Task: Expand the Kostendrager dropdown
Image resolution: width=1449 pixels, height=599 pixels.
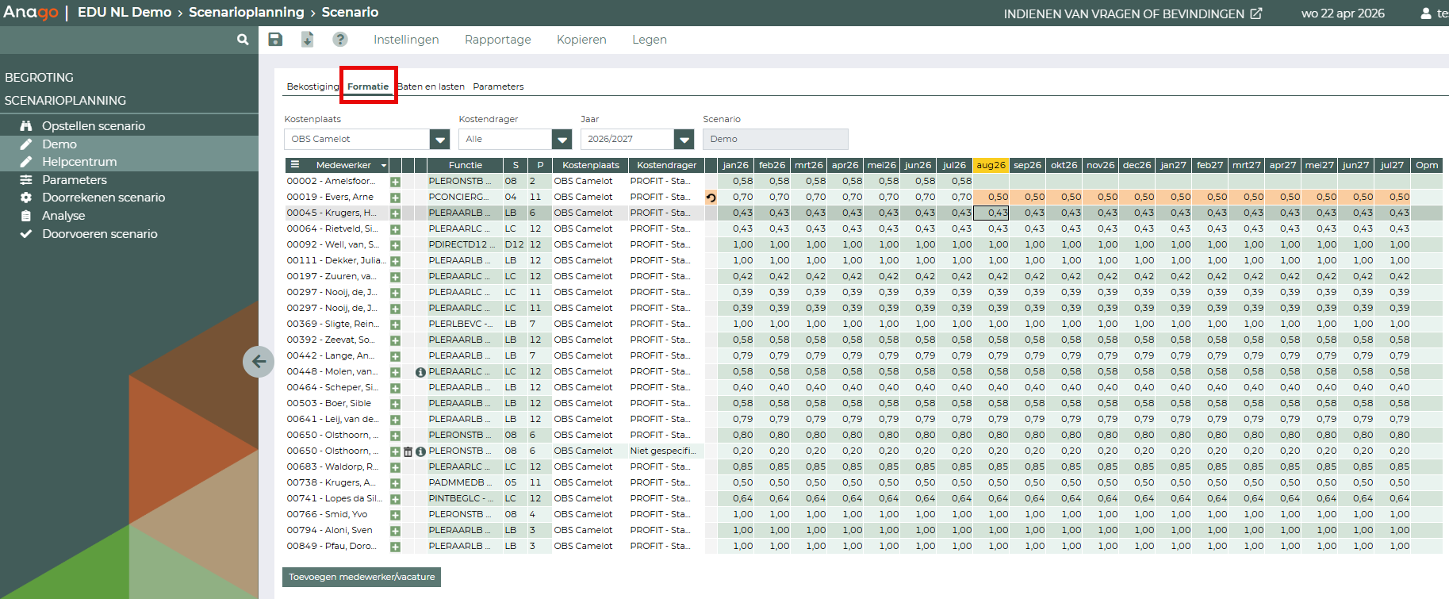Action: click(562, 140)
